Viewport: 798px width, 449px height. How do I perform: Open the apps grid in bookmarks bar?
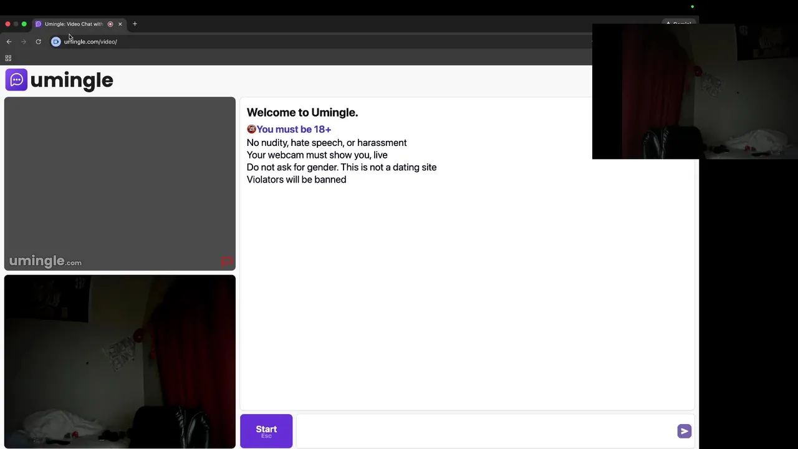pyautogui.click(x=8, y=58)
